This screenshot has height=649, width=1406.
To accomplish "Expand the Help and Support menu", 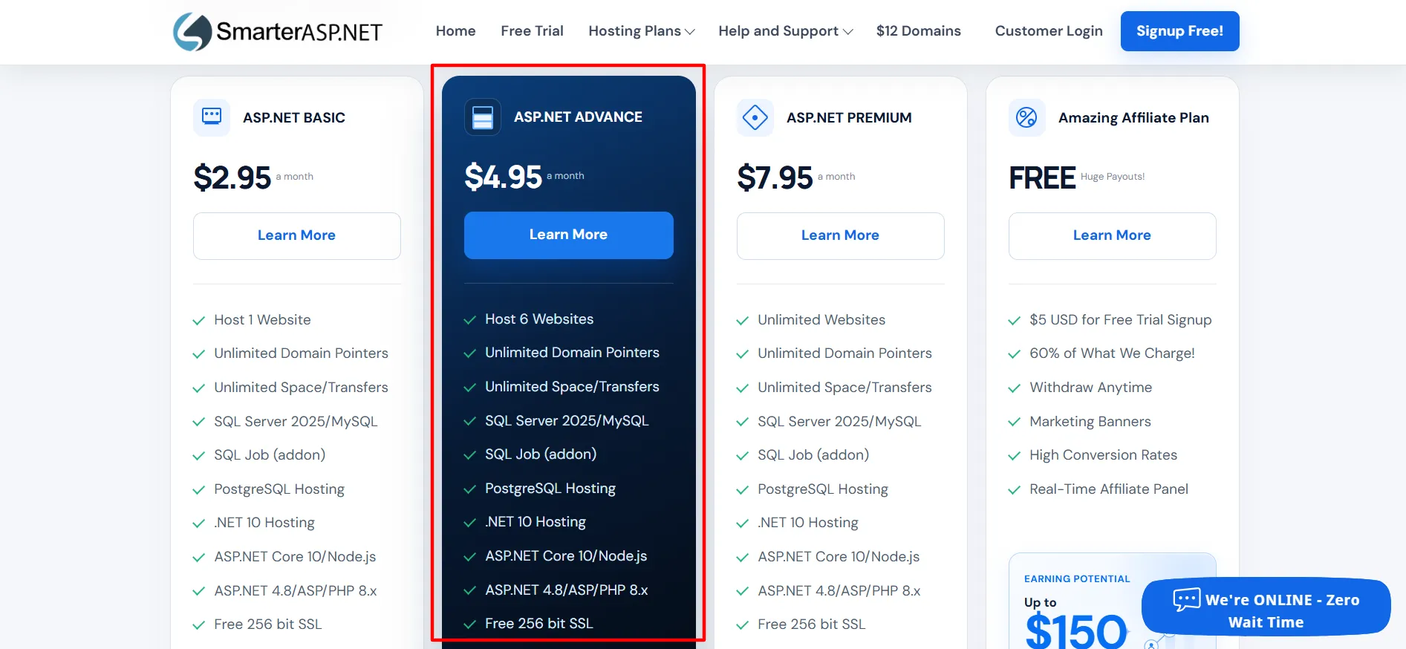I will pyautogui.click(x=786, y=31).
